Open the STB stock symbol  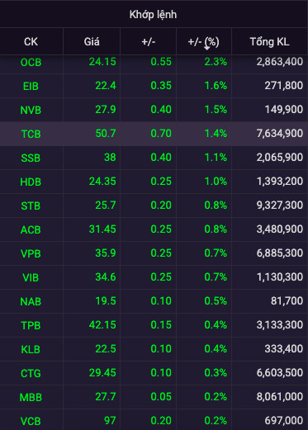point(31,206)
